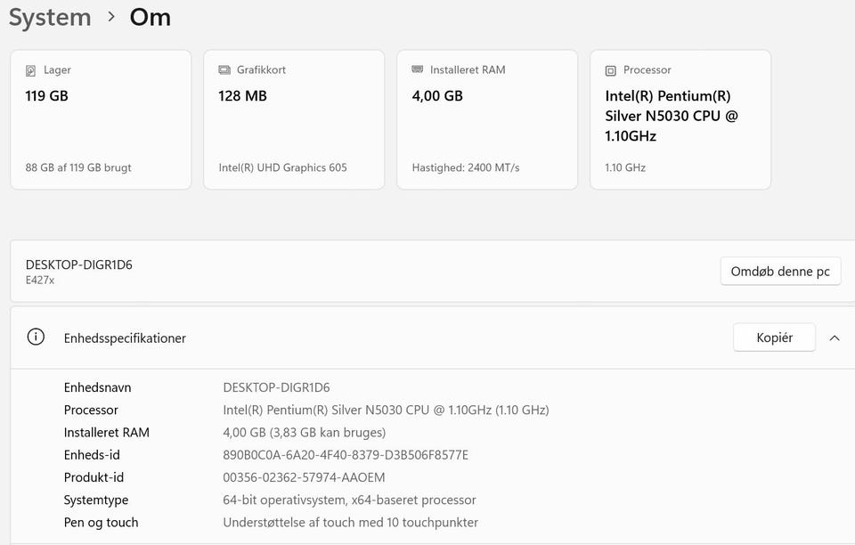
Task: Open the Installeret RAM 4,00 GB card
Action: [x=487, y=119]
